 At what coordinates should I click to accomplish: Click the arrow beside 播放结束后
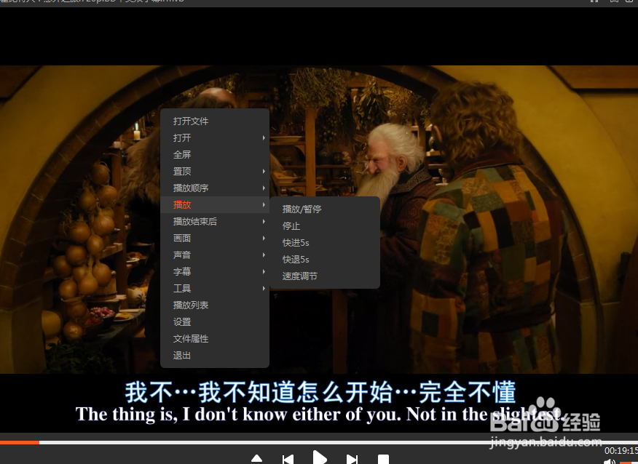(264, 221)
